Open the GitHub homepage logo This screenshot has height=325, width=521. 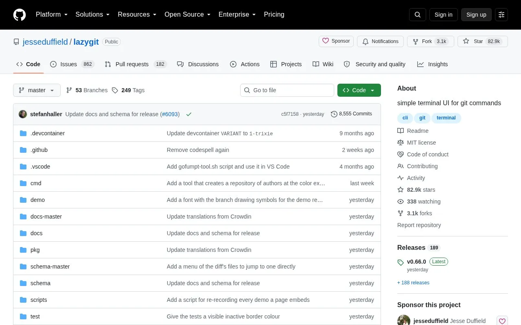tap(20, 15)
